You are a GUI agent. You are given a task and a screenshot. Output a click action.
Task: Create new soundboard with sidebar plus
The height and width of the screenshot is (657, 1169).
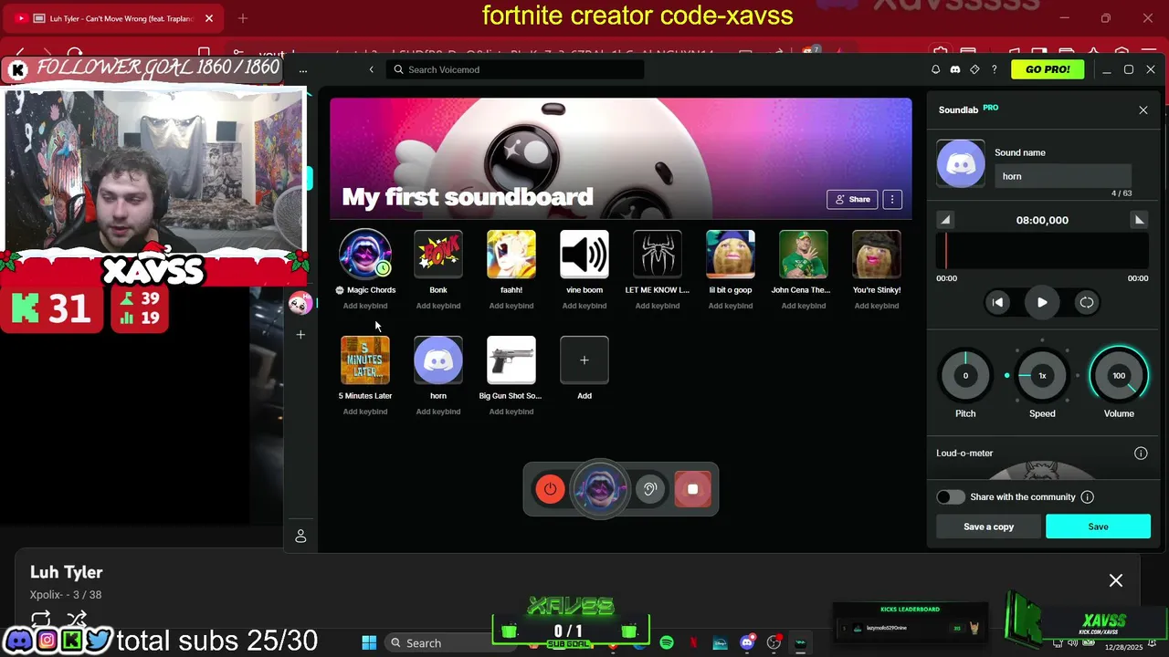(x=300, y=335)
